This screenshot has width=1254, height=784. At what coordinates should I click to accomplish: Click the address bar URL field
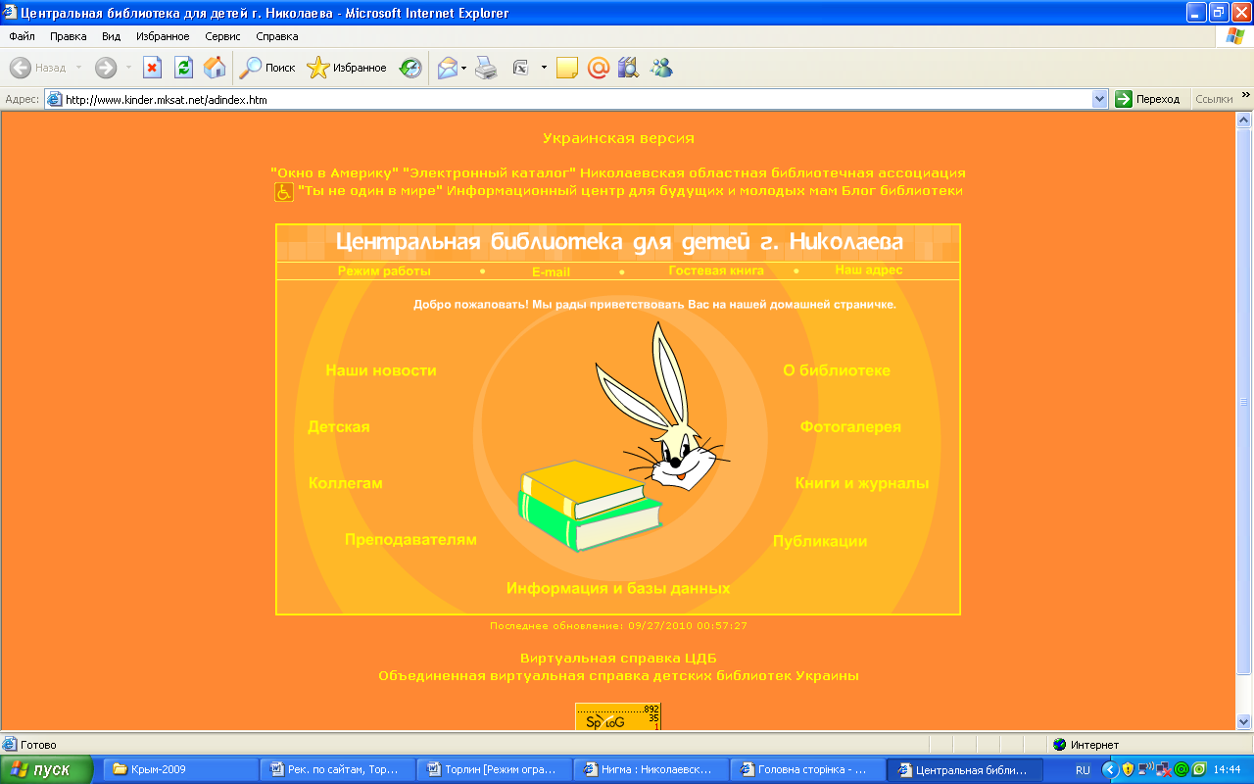click(x=576, y=99)
